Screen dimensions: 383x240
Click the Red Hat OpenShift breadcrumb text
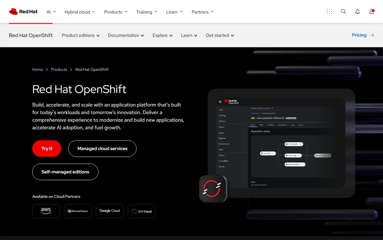(x=92, y=69)
